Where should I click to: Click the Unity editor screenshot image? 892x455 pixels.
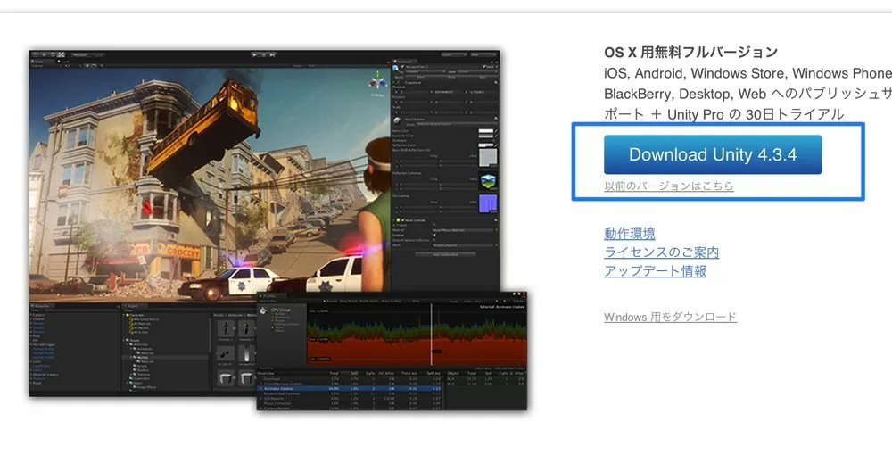pos(278,230)
